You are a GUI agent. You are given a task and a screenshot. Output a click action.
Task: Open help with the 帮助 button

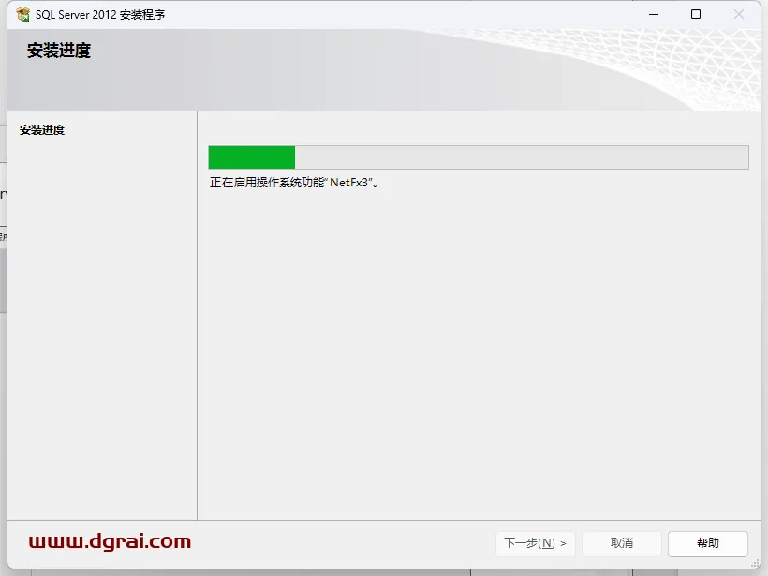click(x=708, y=543)
